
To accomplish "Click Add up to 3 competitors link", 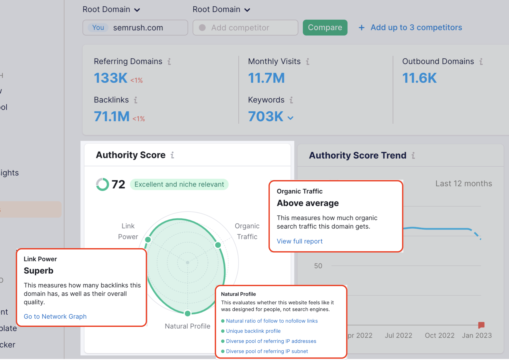I will 416,27.
